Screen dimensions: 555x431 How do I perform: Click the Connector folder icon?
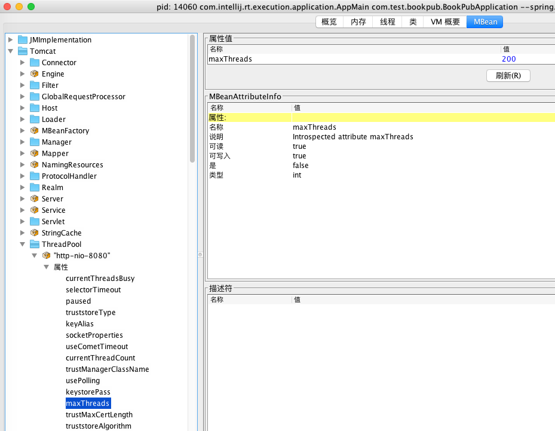point(35,63)
